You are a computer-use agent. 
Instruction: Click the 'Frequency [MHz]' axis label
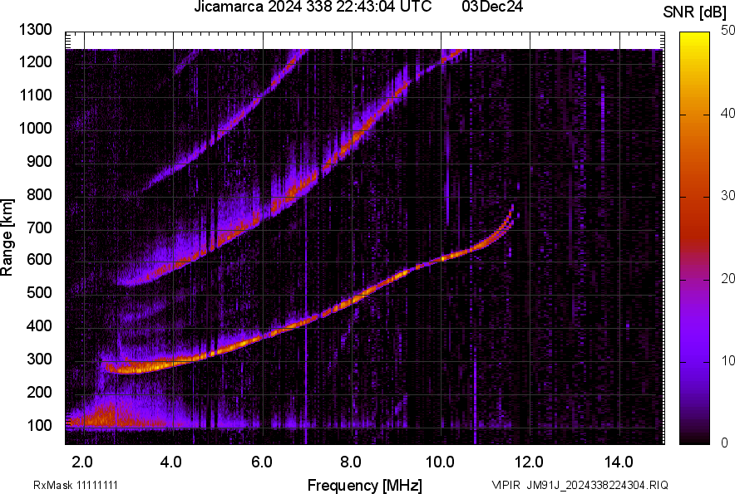coord(365,485)
